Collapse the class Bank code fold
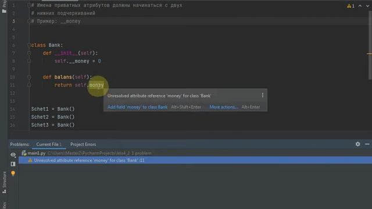This screenshot has height=209, width=372. pyautogui.click(x=29, y=45)
